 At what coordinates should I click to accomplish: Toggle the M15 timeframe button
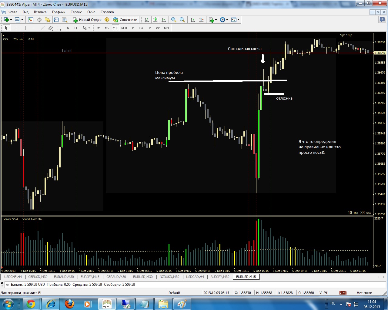tap(115, 28)
